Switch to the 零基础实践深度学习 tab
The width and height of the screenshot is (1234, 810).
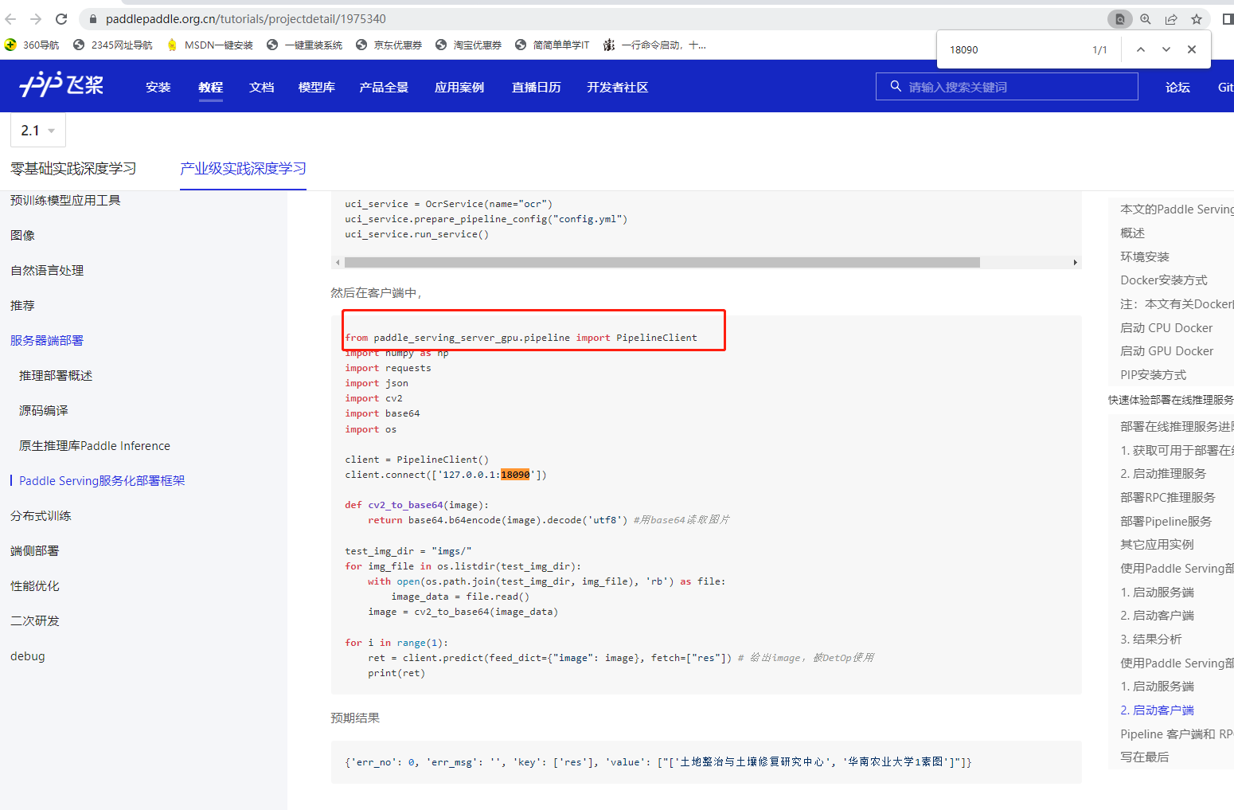[x=72, y=169]
